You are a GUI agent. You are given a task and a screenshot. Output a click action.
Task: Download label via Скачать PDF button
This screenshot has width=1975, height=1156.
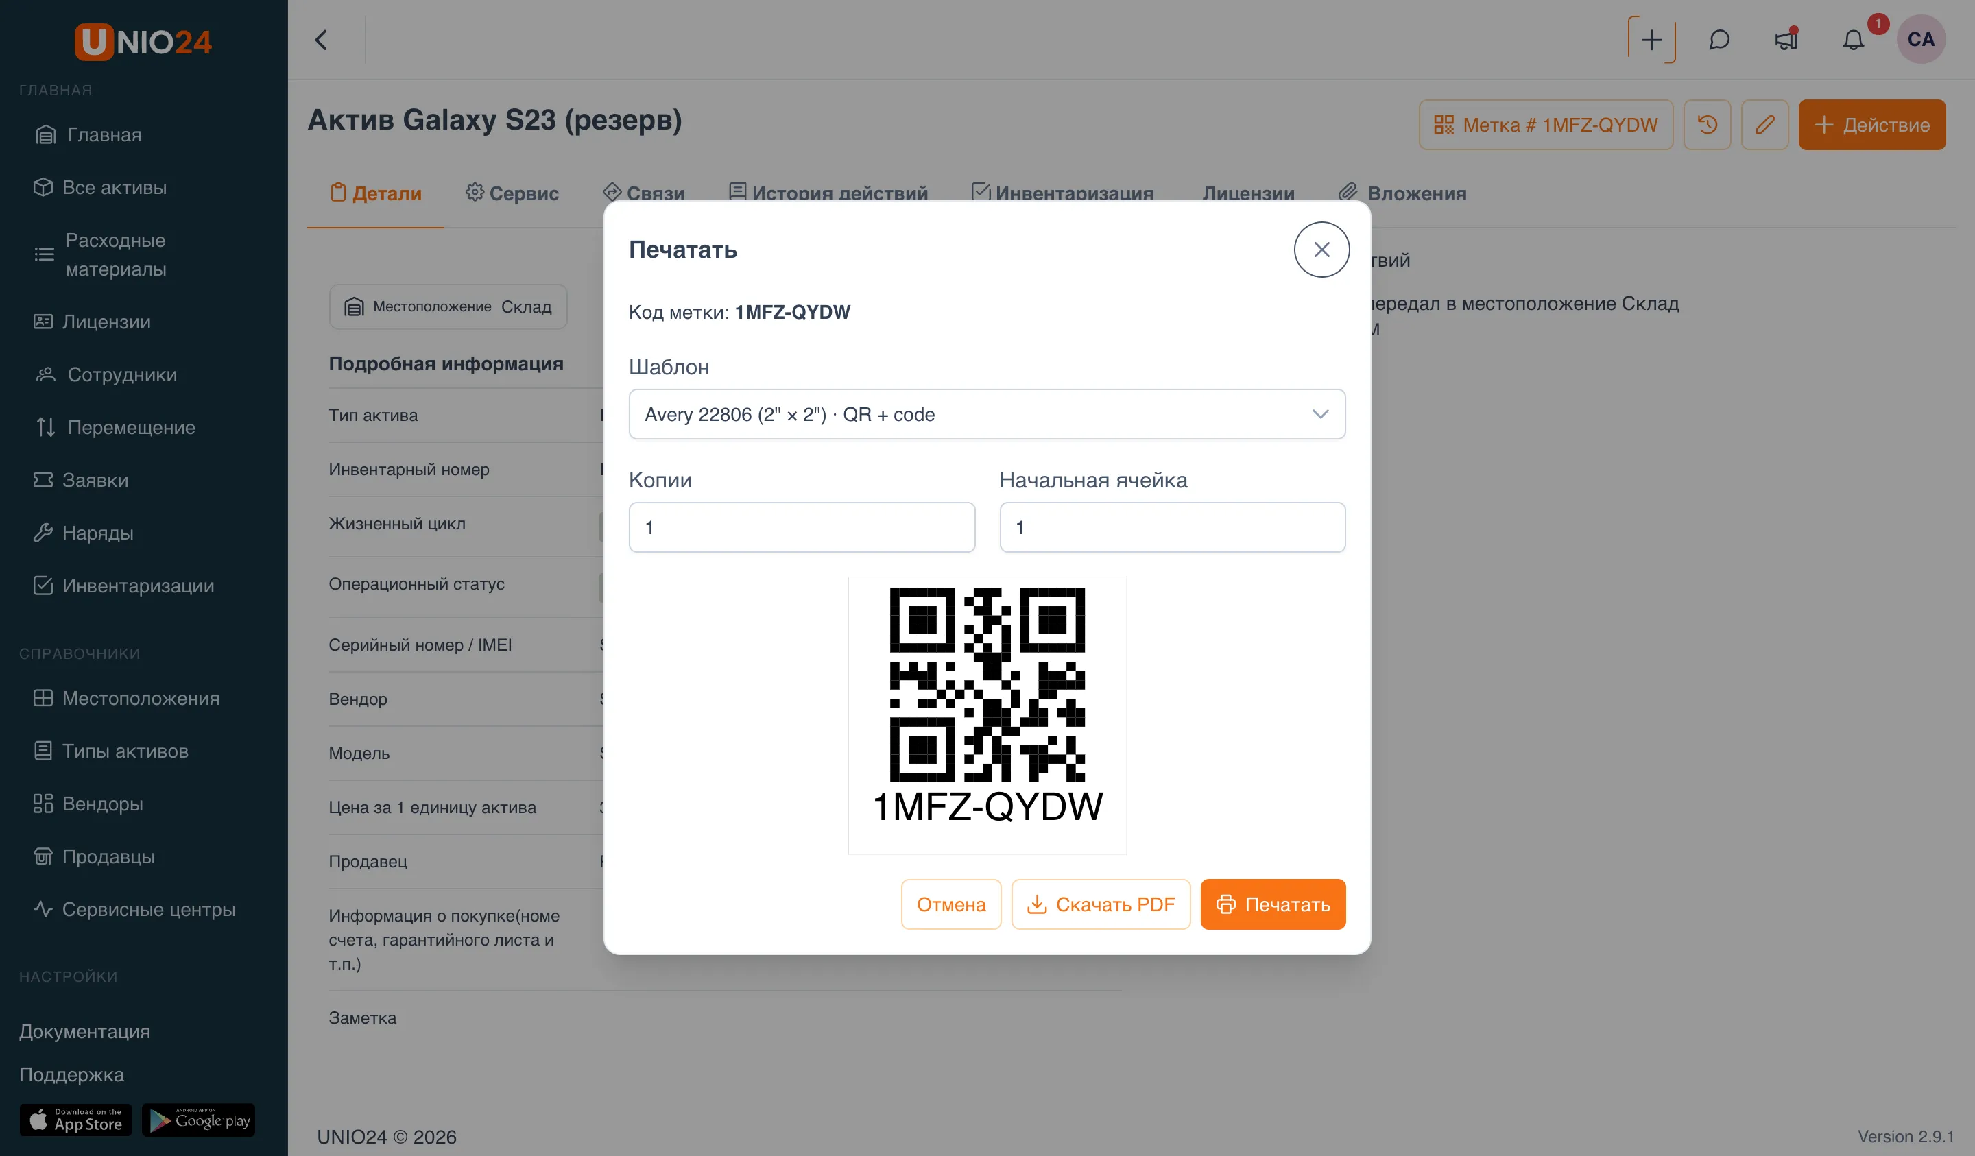pos(1101,904)
